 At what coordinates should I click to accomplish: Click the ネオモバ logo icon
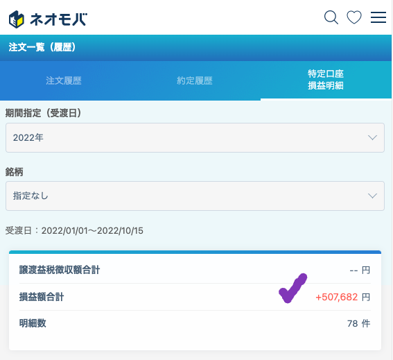pos(17,19)
